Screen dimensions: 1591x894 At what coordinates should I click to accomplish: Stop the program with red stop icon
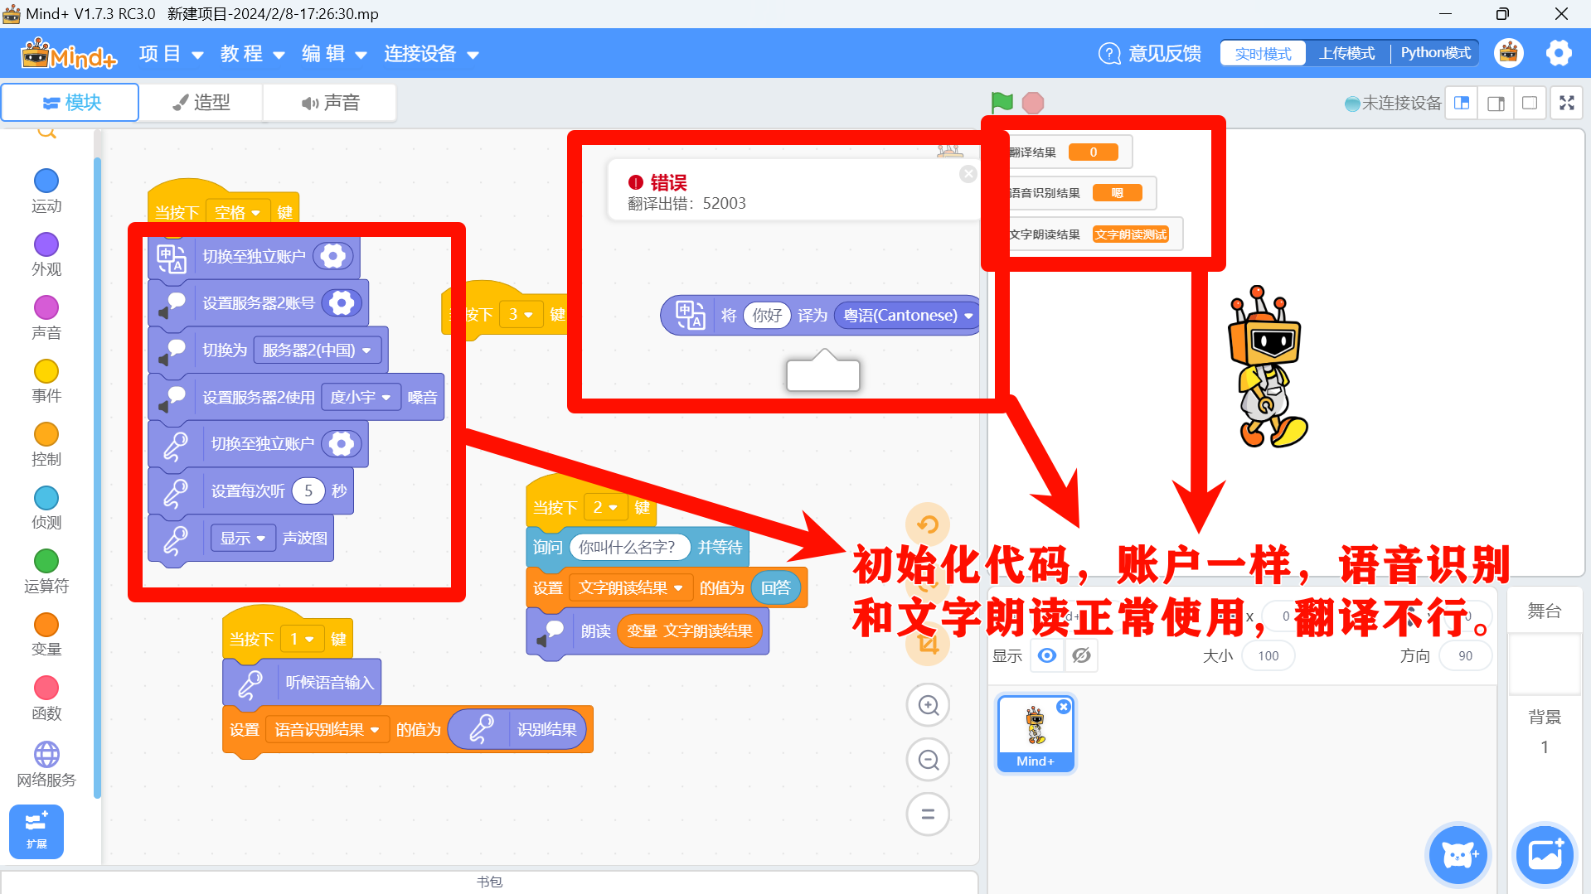click(x=1033, y=103)
